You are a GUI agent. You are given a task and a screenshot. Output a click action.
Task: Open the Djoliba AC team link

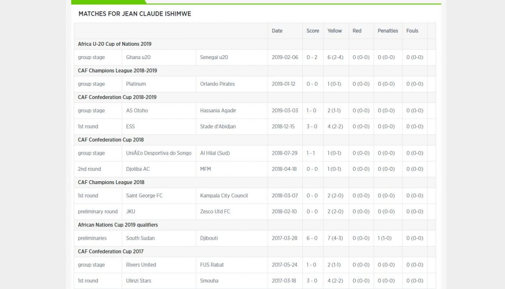(138, 169)
